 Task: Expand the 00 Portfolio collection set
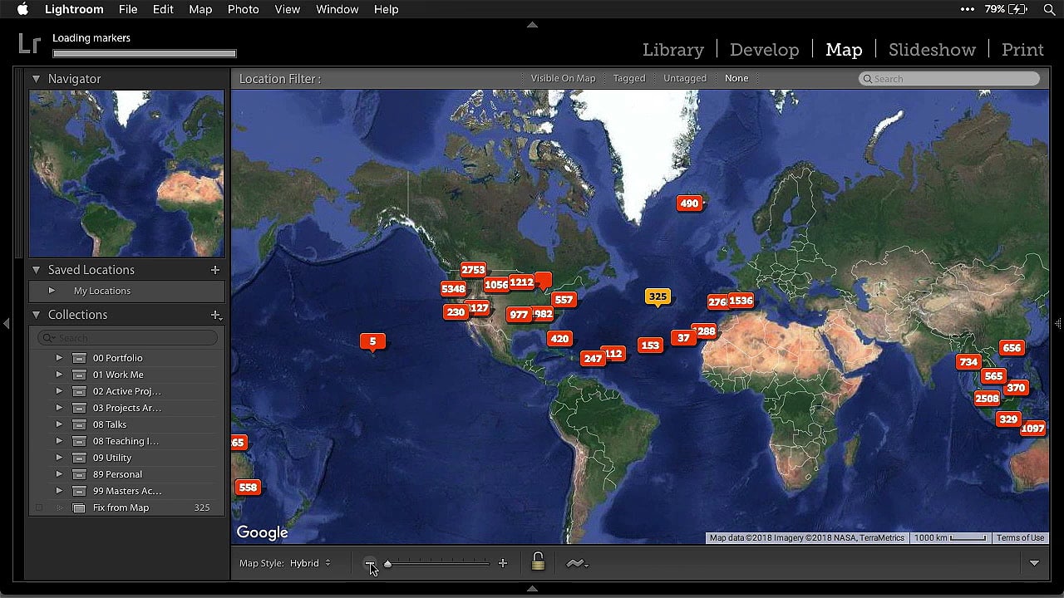(x=59, y=358)
